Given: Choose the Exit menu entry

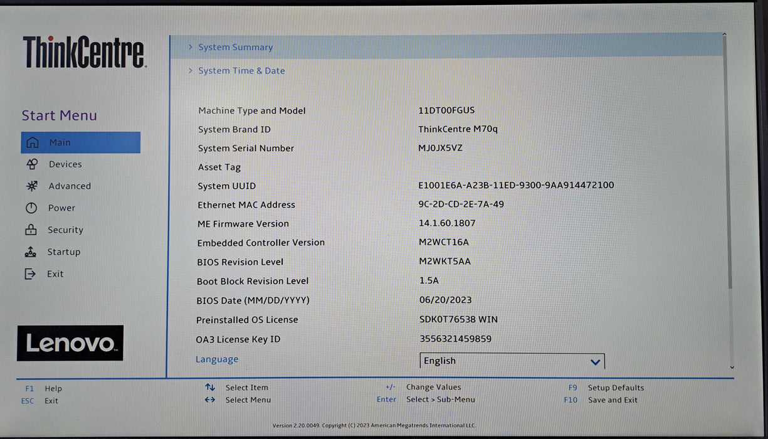Looking at the screenshot, I should pos(55,274).
